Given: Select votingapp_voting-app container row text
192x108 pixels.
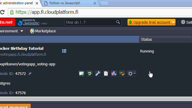Looking at the screenshot, I should pyautogui.click(x=28, y=64).
